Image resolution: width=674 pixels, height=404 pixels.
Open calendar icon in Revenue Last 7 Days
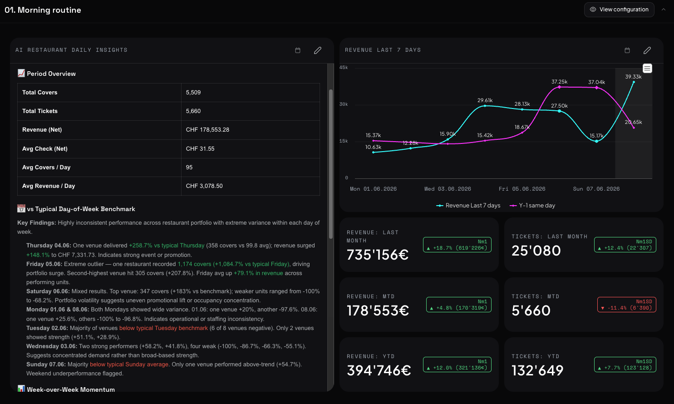(x=627, y=50)
